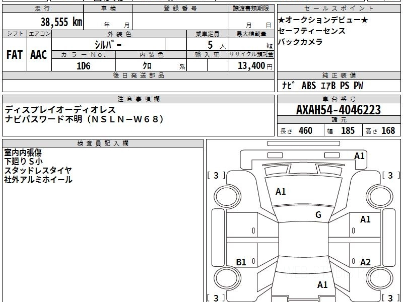
Task: Select the 登録番号 header
Action: [180, 9]
